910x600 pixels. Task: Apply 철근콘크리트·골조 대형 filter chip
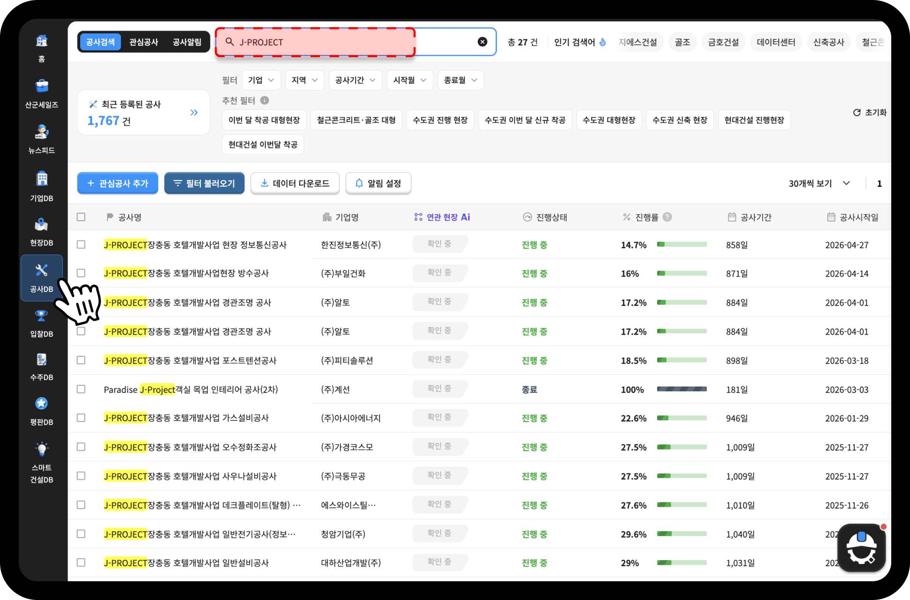click(356, 120)
